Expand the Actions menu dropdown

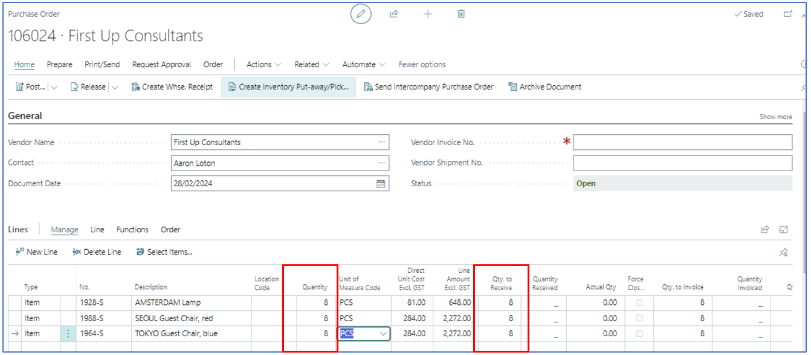(263, 64)
